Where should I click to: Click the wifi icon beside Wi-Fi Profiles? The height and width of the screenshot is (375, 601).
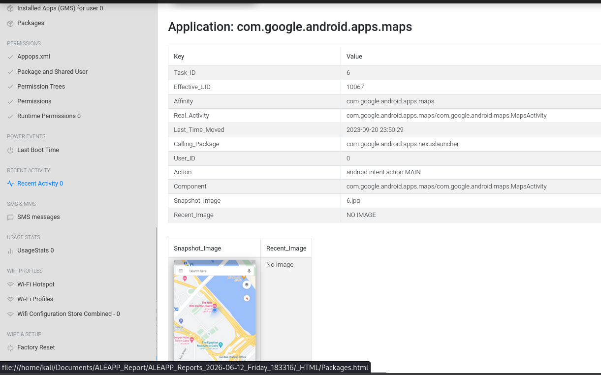10,299
